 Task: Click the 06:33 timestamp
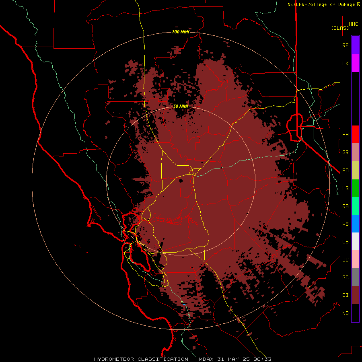[x=263, y=359]
